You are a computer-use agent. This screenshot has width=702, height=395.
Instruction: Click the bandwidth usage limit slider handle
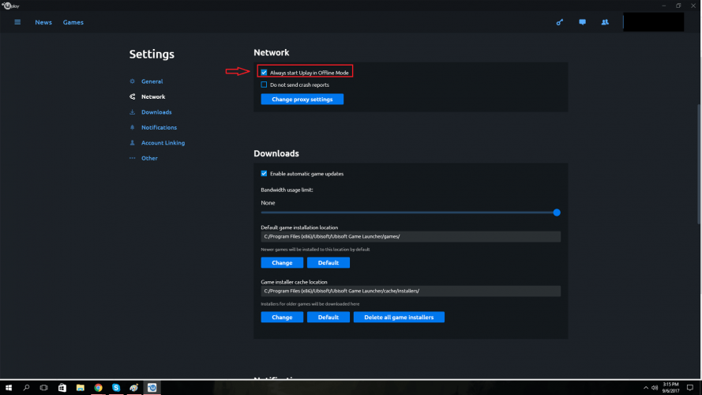557,213
